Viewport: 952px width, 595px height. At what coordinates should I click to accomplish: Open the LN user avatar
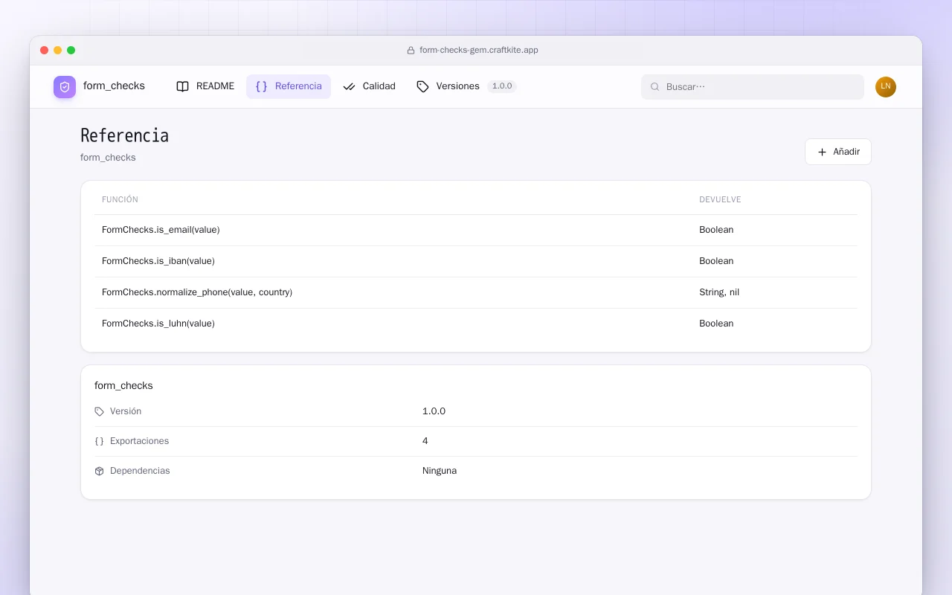(886, 87)
